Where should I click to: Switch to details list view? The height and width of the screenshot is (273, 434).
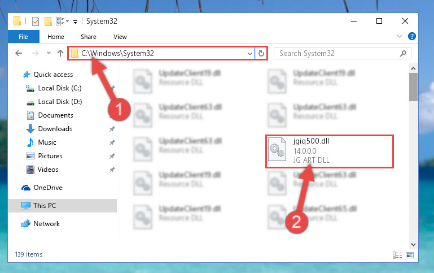(397, 255)
